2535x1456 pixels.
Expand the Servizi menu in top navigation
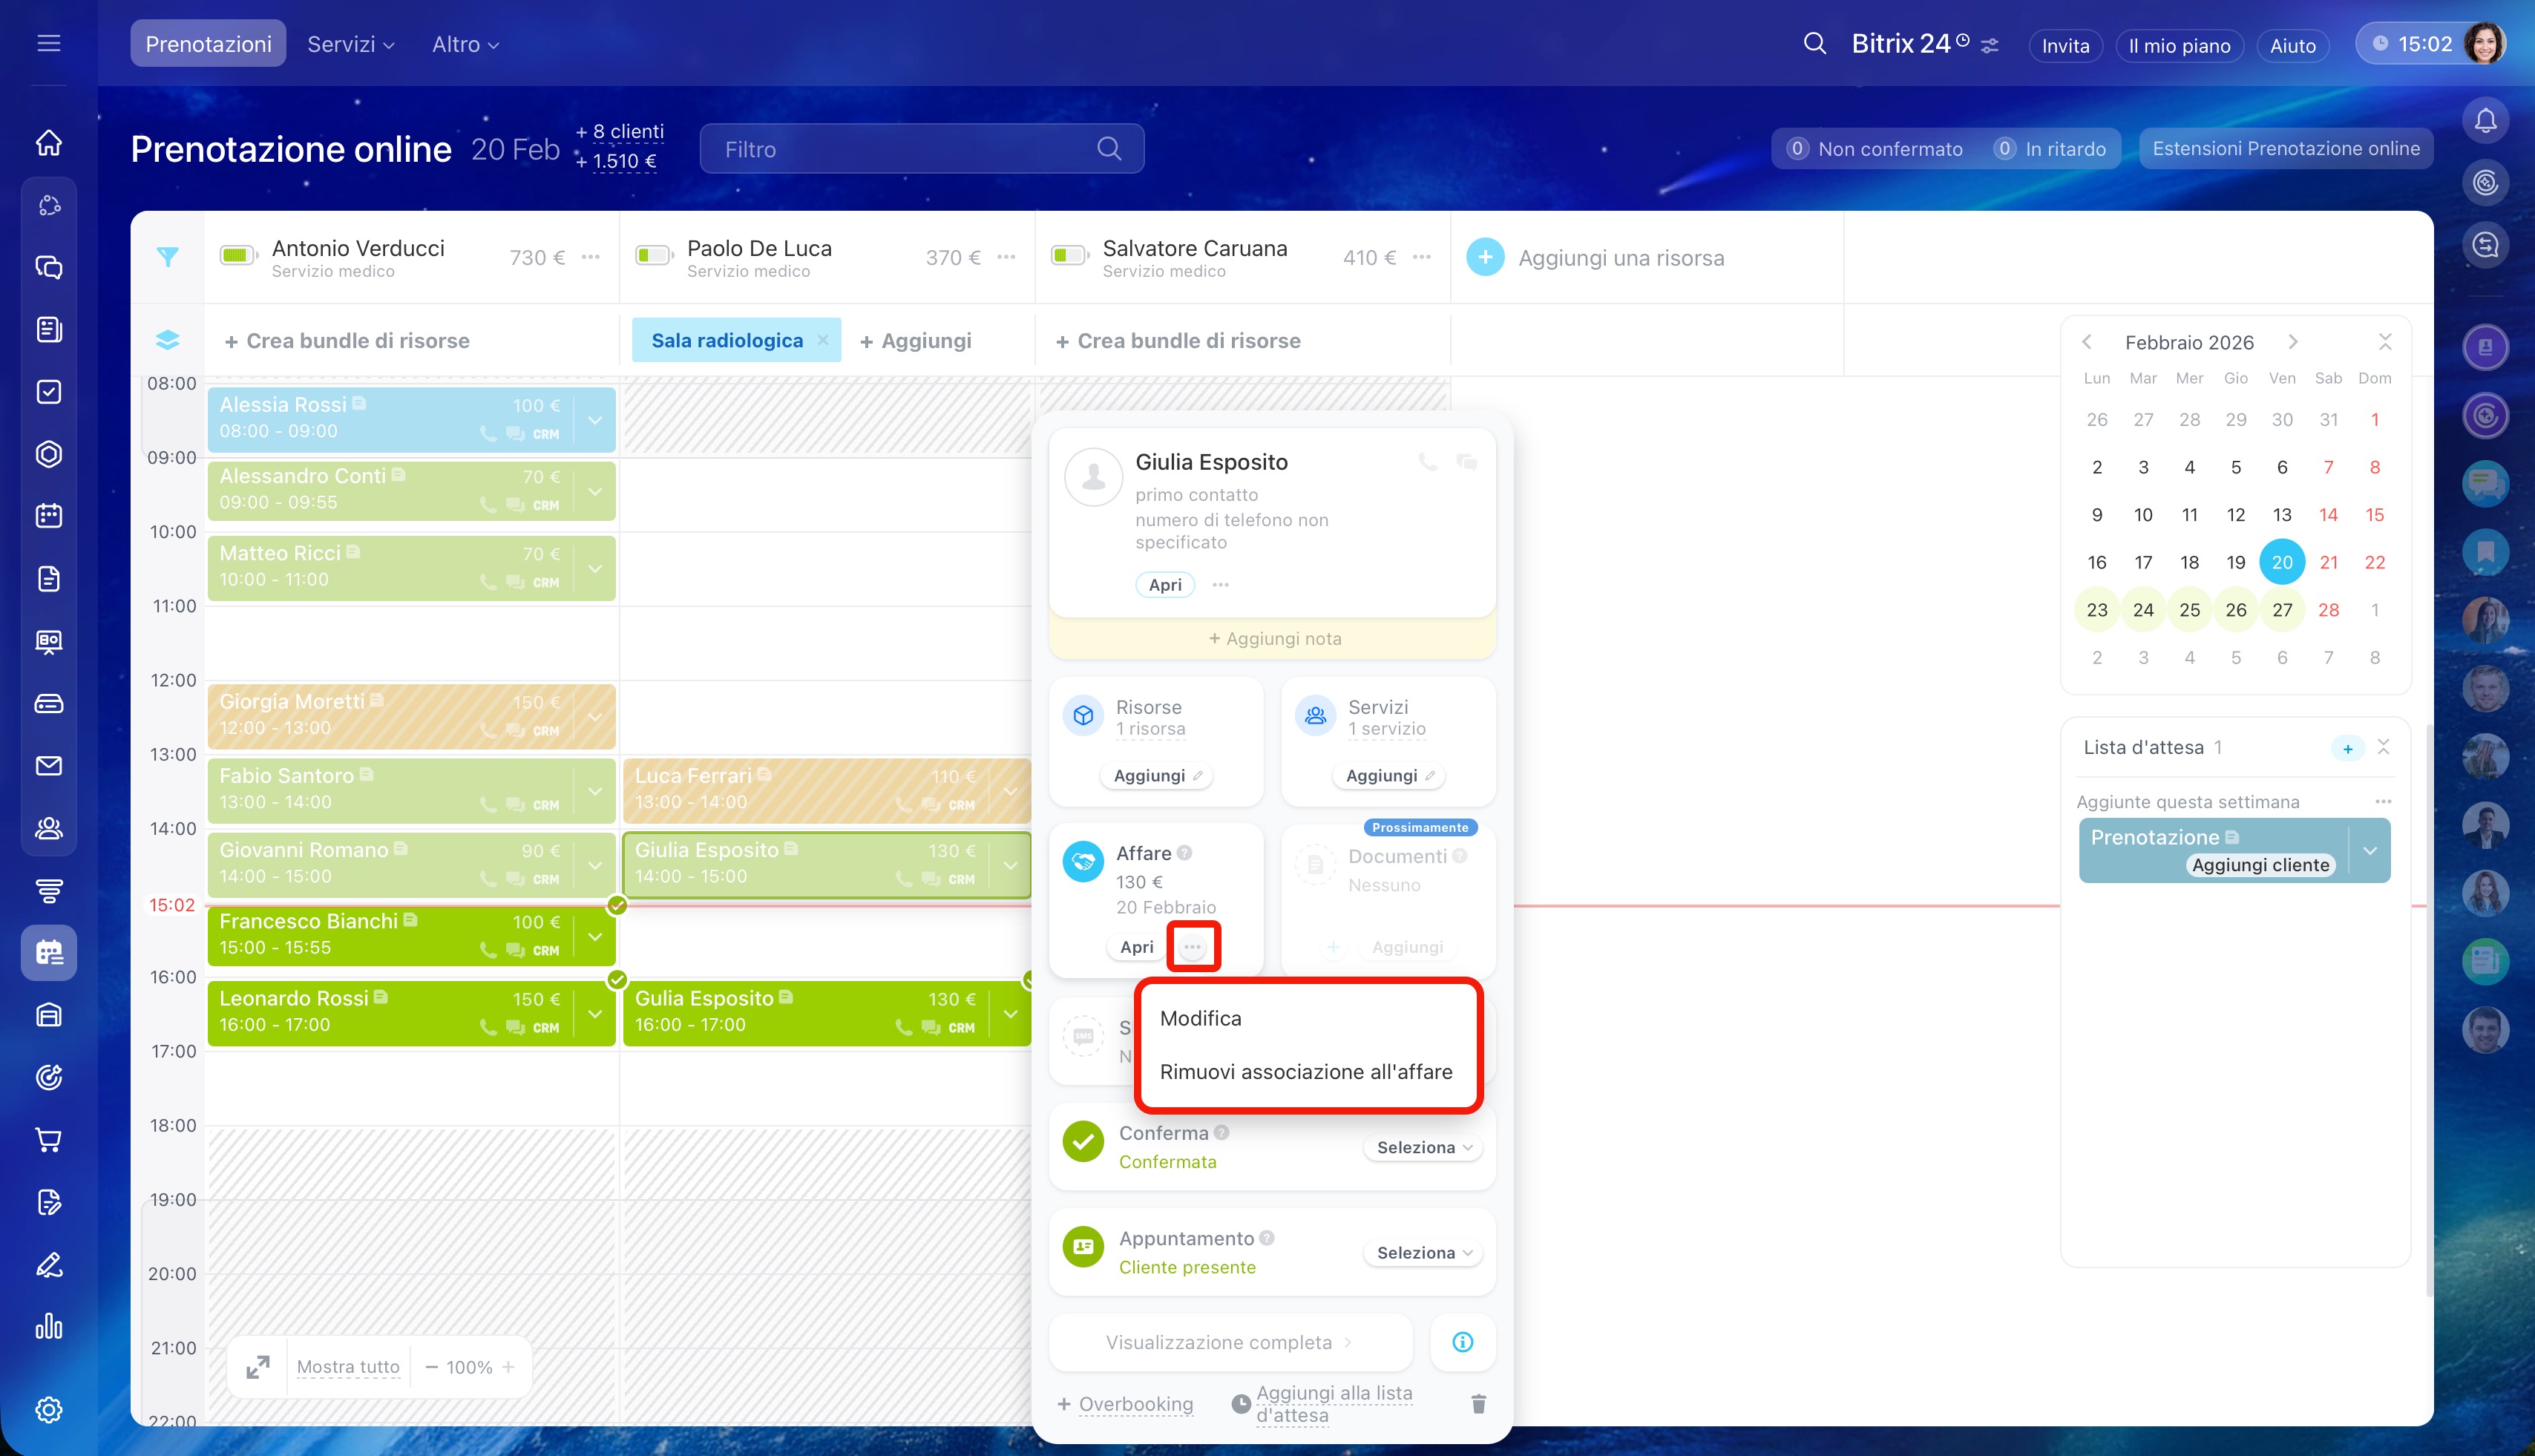[x=350, y=44]
